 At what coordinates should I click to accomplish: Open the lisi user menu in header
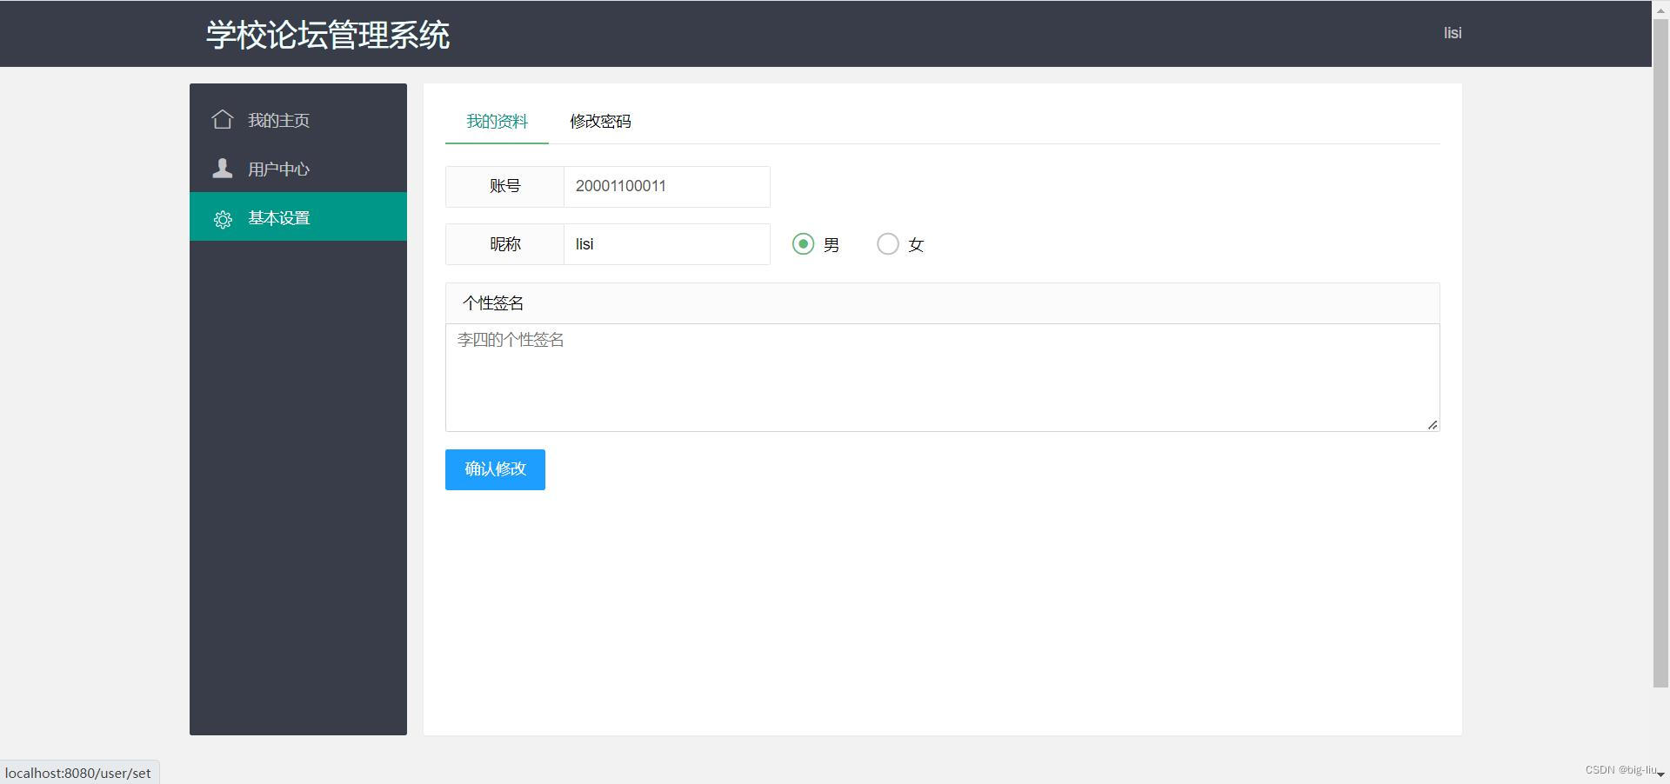1453,33
